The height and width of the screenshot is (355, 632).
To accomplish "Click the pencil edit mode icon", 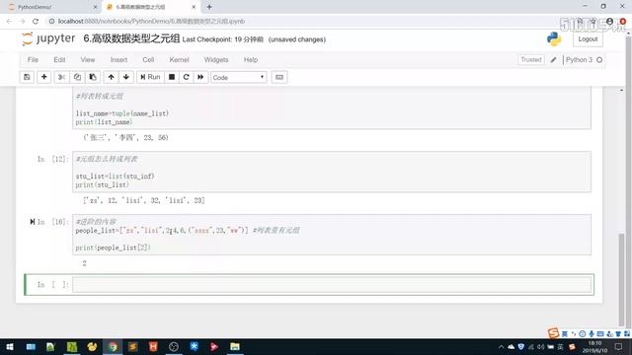I will pyautogui.click(x=553, y=59).
